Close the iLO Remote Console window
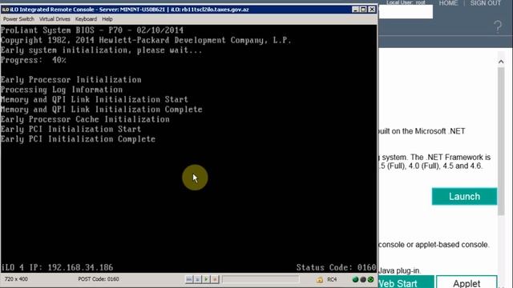 point(372,10)
